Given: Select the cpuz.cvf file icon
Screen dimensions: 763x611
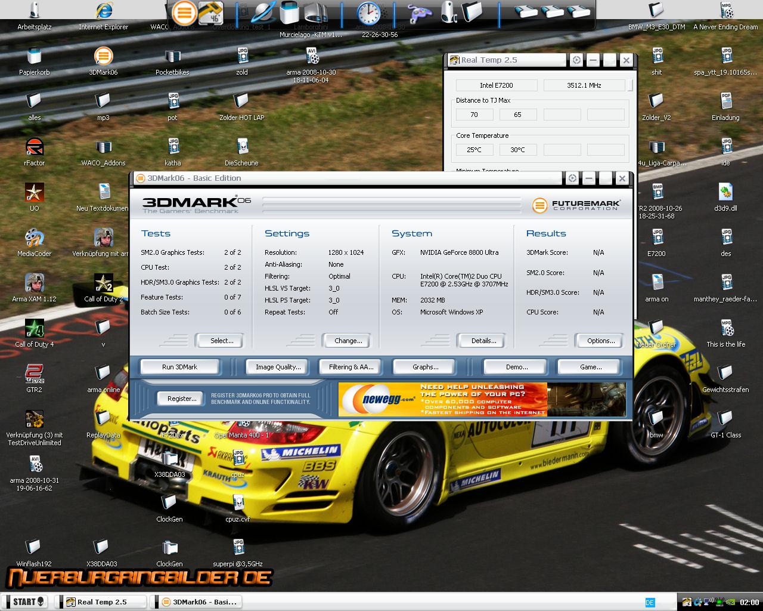Looking at the screenshot, I should tap(238, 508).
